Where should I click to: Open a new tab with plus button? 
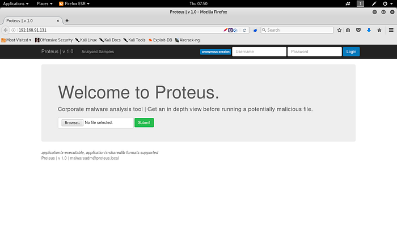coord(67,20)
